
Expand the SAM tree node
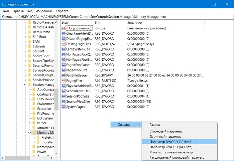[x=25, y=41]
